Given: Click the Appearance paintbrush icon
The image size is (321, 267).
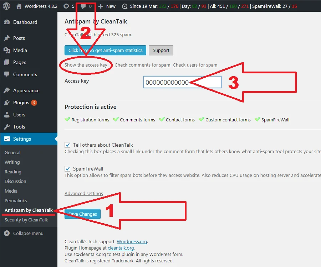Looking at the screenshot, I should click(7, 90).
